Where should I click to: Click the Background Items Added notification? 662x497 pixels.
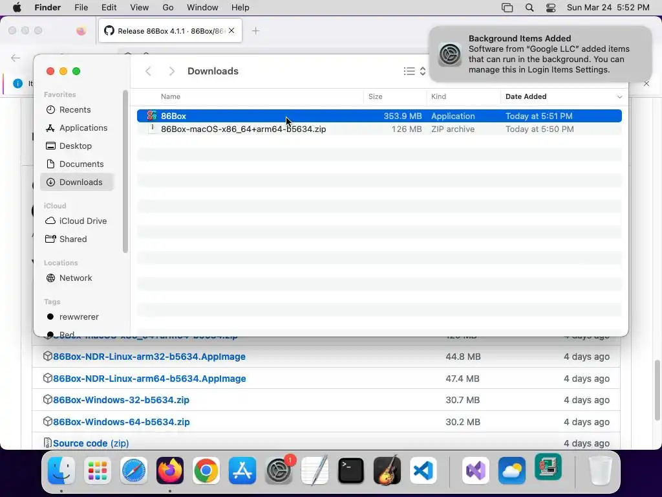(x=540, y=54)
